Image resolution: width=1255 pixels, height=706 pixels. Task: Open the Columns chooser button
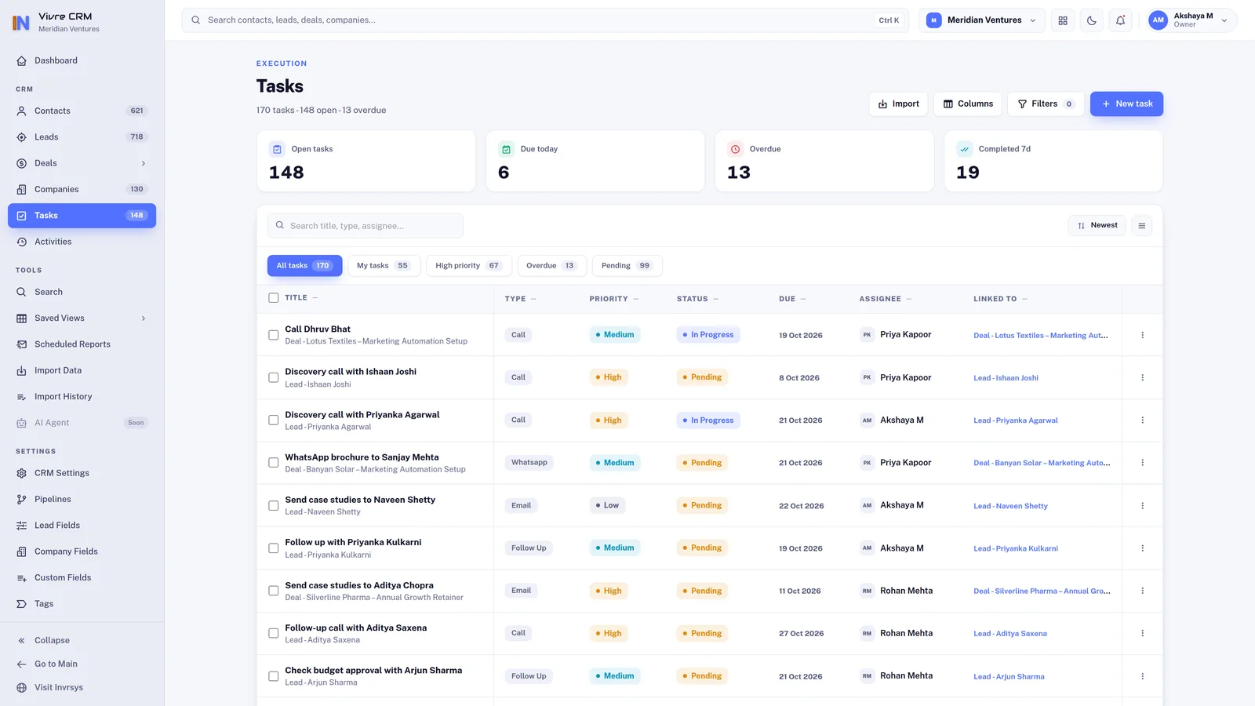(x=968, y=104)
